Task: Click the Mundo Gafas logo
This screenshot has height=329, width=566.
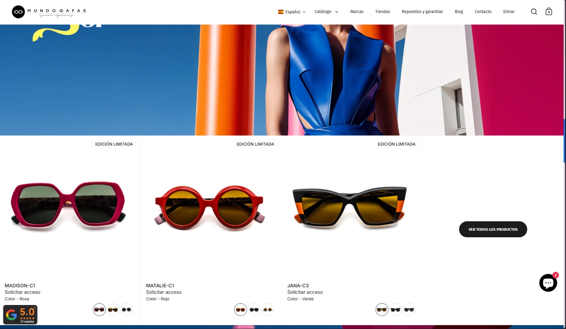Action: tap(49, 12)
